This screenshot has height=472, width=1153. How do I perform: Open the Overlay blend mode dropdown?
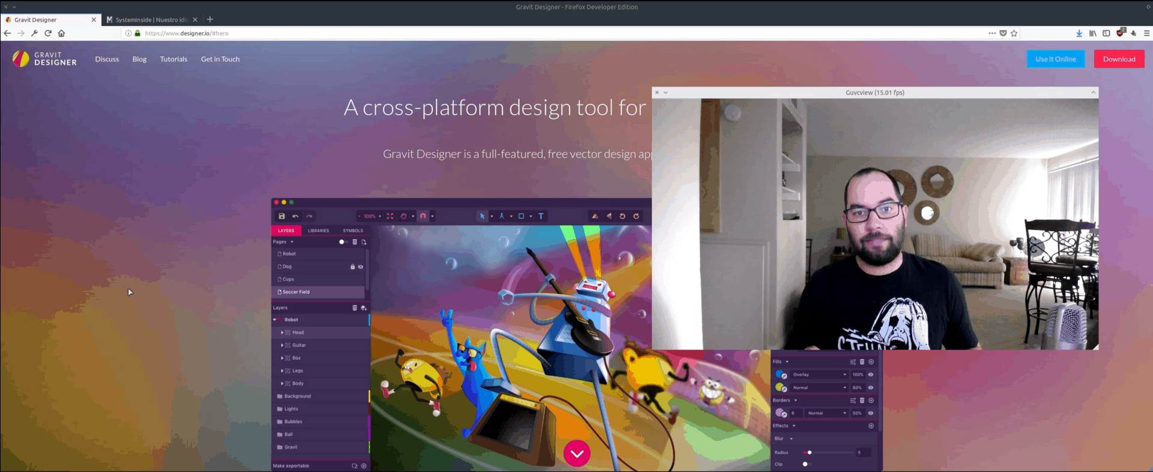(x=819, y=375)
